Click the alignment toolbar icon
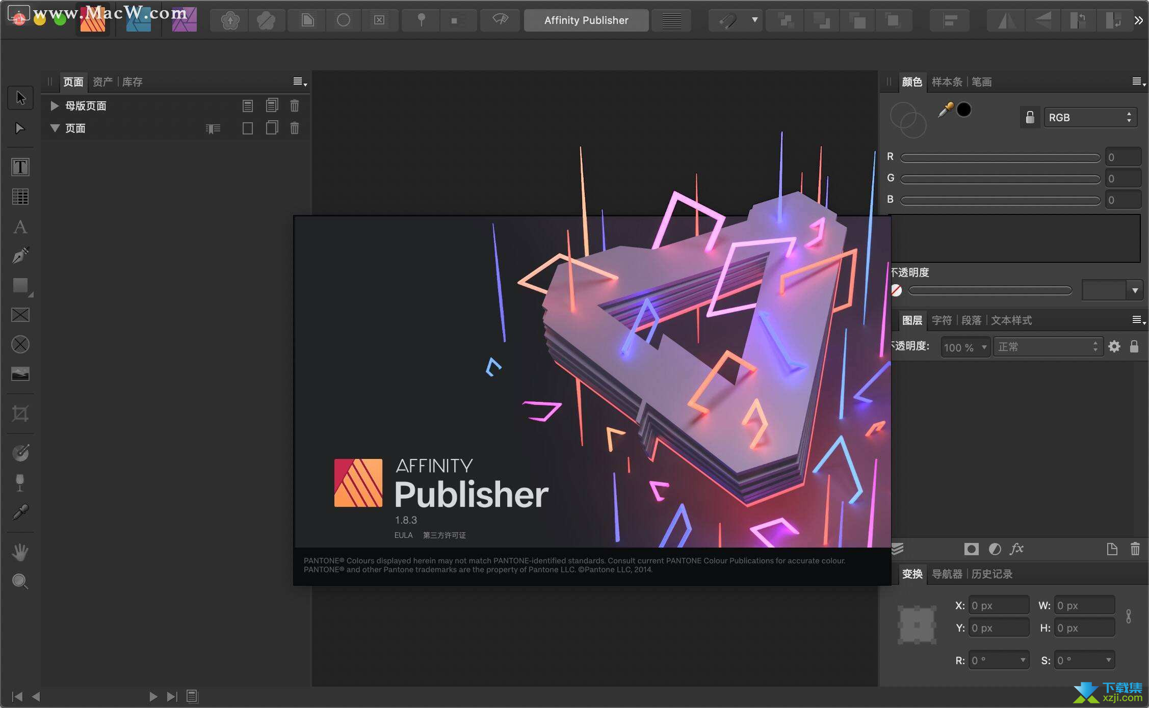This screenshot has height=708, width=1149. tap(949, 20)
